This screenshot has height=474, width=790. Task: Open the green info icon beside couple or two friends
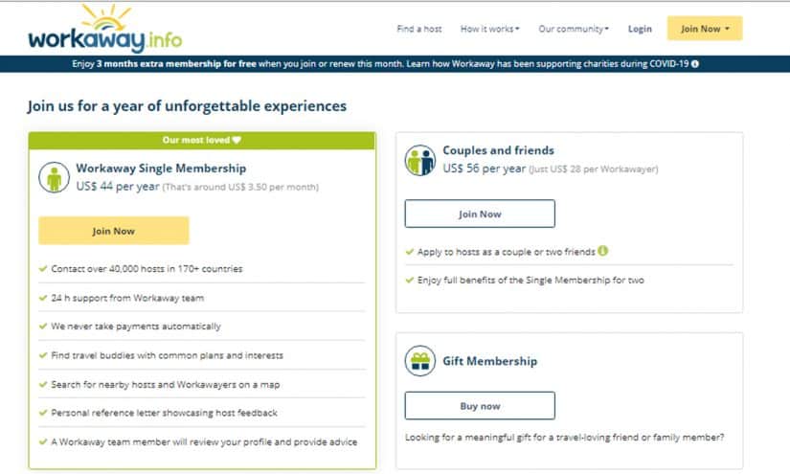tap(603, 250)
